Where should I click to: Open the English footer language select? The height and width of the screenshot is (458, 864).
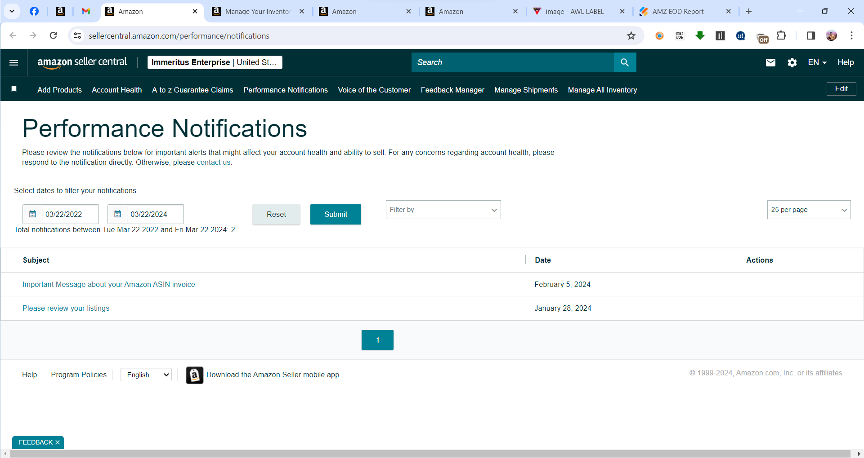click(146, 374)
